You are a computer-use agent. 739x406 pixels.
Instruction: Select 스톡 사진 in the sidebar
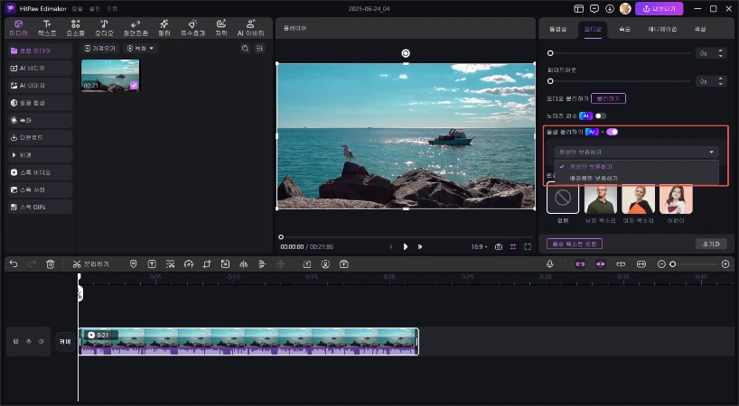pyautogui.click(x=40, y=189)
